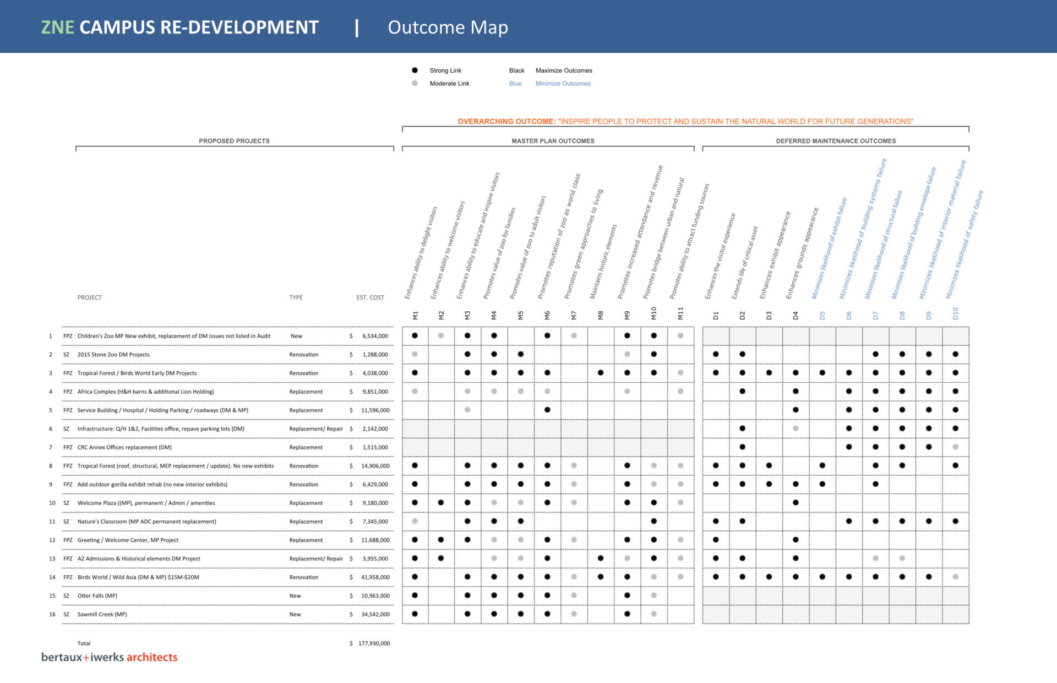Click the 'Otter Falls (MP)' project name
The height and width of the screenshot is (683, 1057).
(97, 596)
